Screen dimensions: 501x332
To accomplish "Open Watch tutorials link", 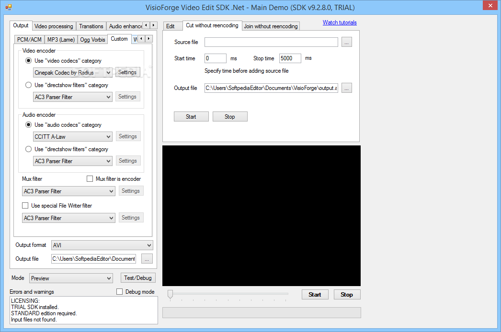I will 340,22.
